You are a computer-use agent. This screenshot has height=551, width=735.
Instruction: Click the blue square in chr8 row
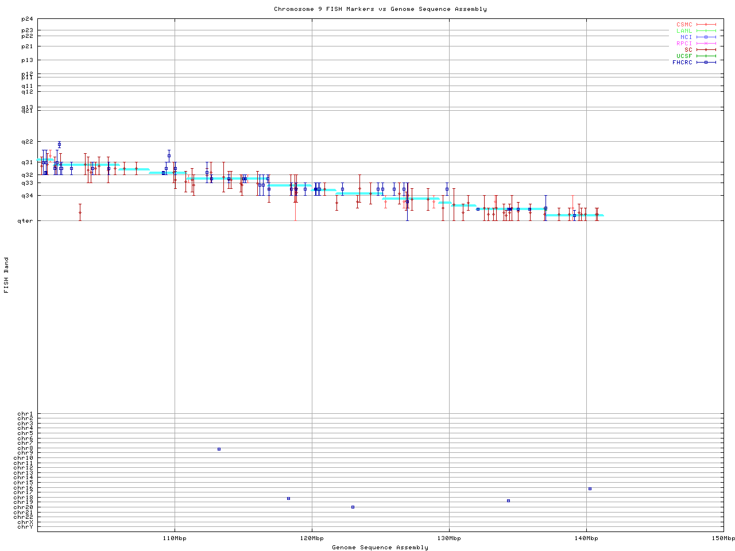click(219, 449)
